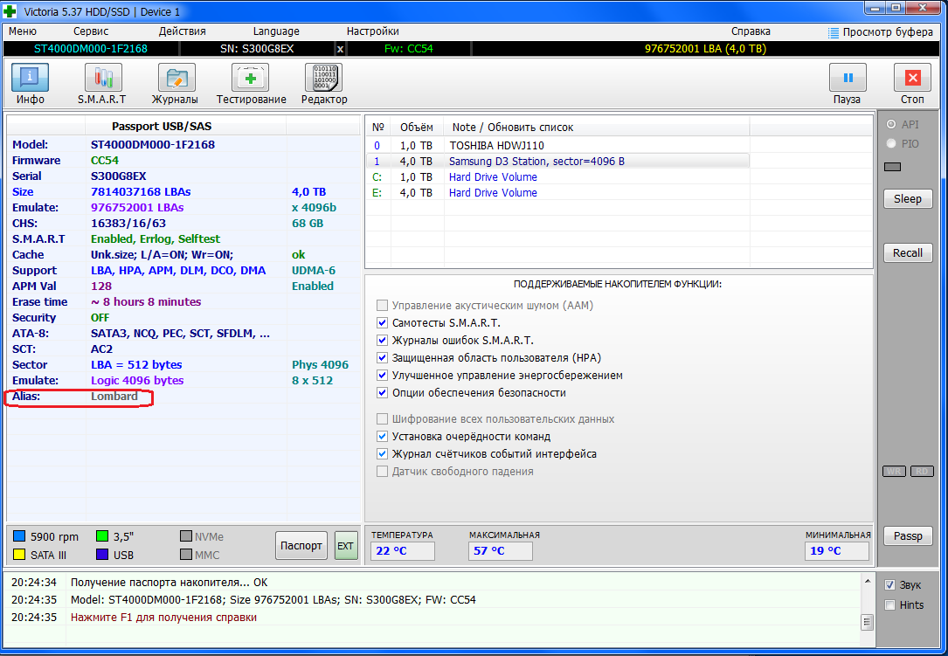Toggle Журналы ошибок S.M.A.R.T. checkbox
The height and width of the screenshot is (656, 948).
point(382,341)
